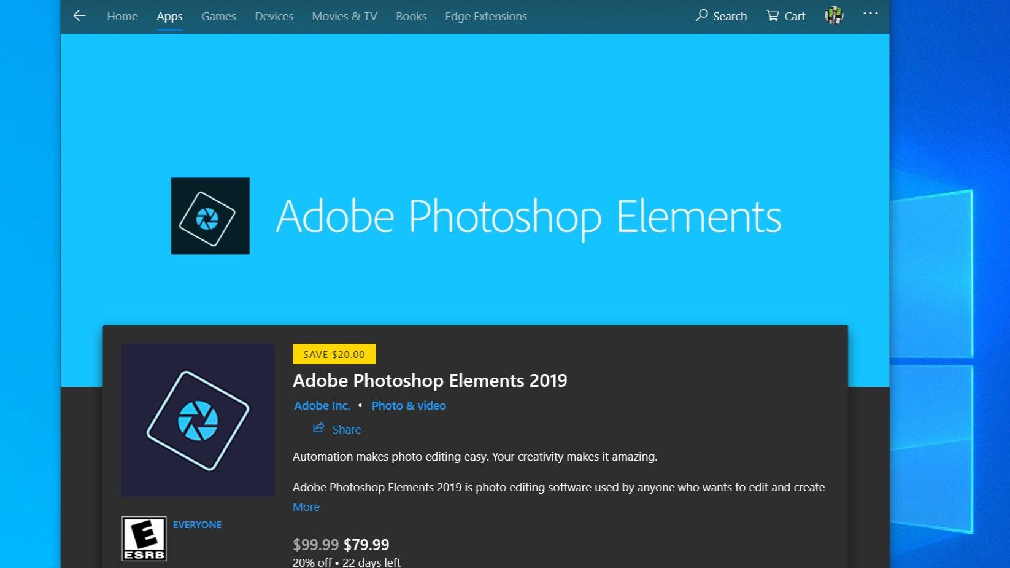This screenshot has width=1010, height=568.
Task: Select the Apps tab
Action: point(169,17)
